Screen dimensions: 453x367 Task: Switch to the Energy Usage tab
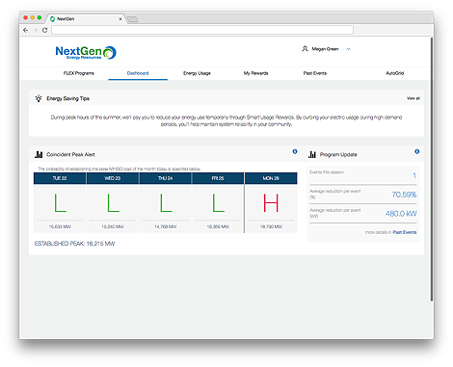tap(197, 73)
